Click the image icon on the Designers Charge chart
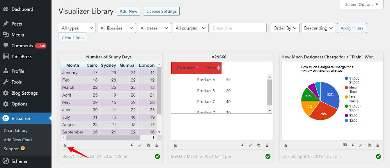Image resolution: width=390 pixels, height=168 pixels. (345, 145)
